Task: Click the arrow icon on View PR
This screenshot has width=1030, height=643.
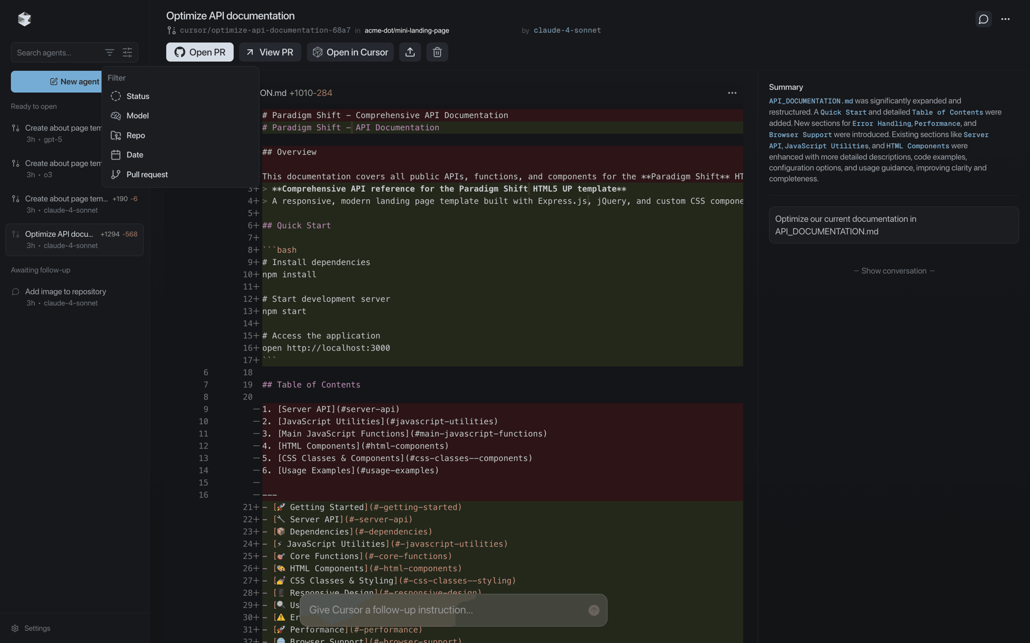Action: pyautogui.click(x=250, y=52)
